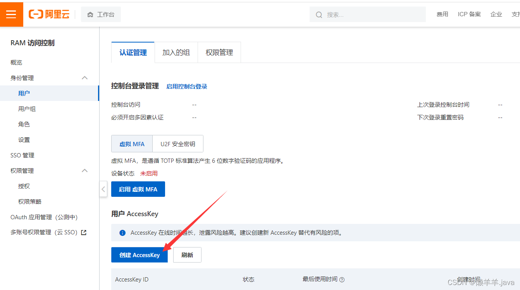Viewport: 520px width, 290px height.
Task: Click the 必须开启多因素认证 label
Action: (x=137, y=117)
